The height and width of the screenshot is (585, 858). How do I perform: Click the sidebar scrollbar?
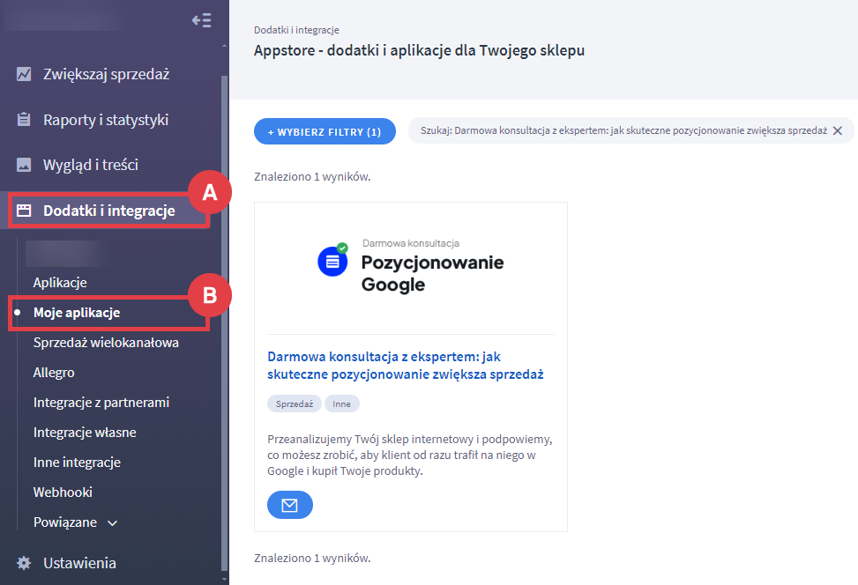pos(220,264)
